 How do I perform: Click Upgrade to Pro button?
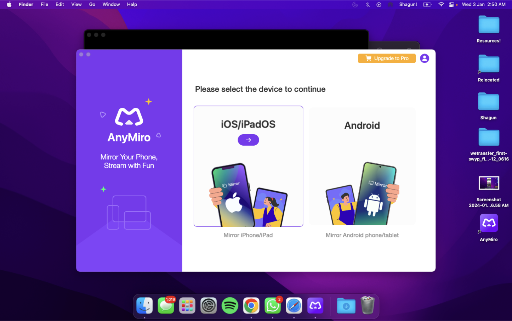[x=387, y=58]
